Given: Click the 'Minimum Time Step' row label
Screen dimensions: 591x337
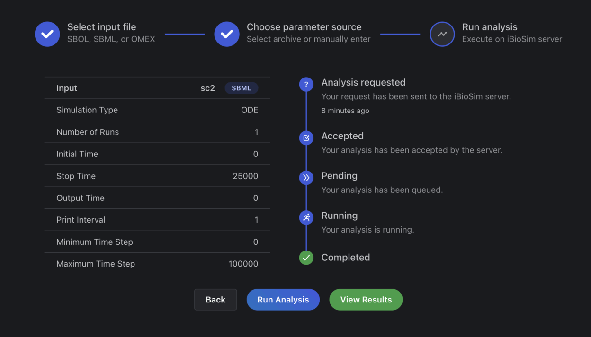Looking at the screenshot, I should pyautogui.click(x=95, y=242).
